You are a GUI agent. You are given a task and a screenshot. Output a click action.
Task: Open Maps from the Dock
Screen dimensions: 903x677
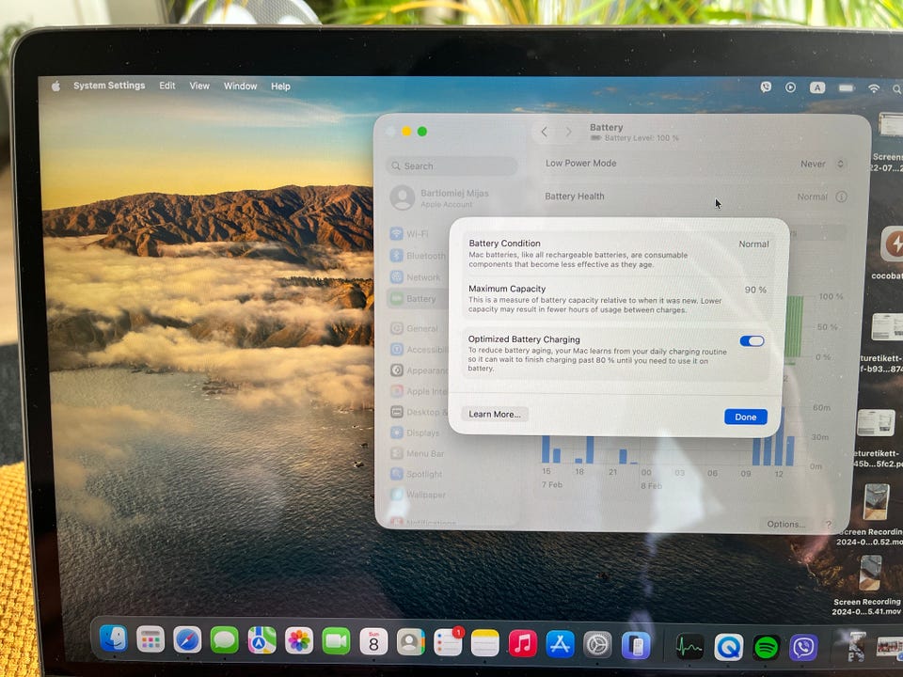click(x=261, y=640)
